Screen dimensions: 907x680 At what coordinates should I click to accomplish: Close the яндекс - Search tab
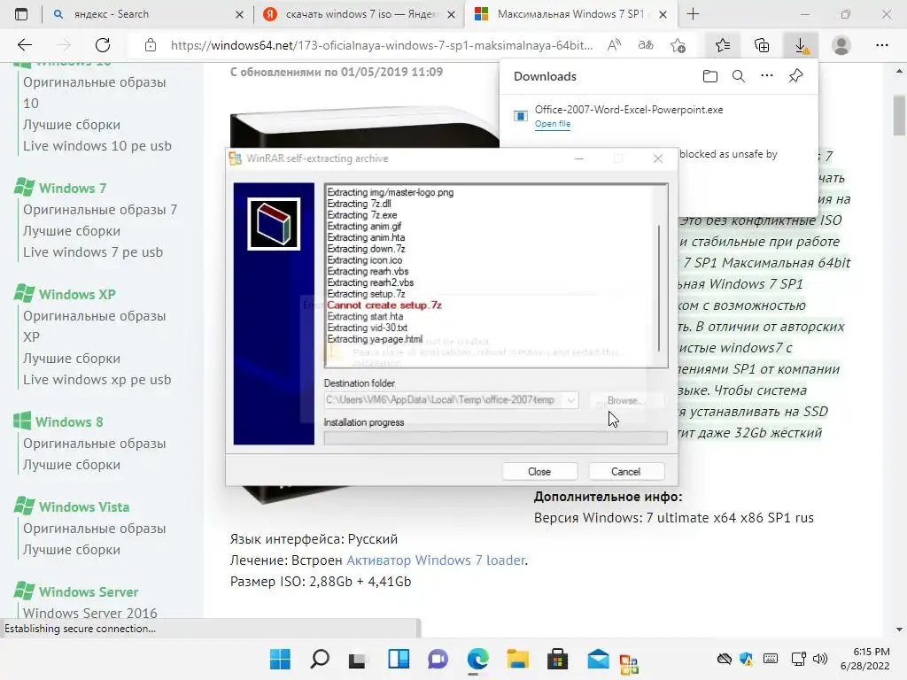[x=239, y=14]
